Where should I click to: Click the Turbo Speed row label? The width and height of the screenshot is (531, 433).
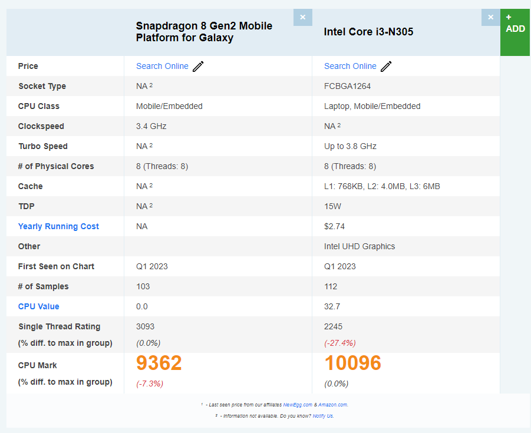[43, 146]
